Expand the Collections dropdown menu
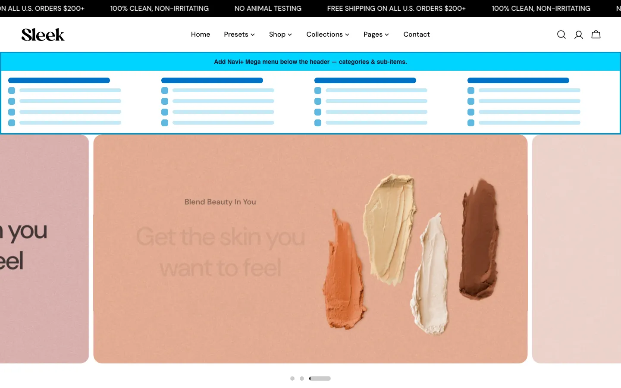 pos(328,34)
